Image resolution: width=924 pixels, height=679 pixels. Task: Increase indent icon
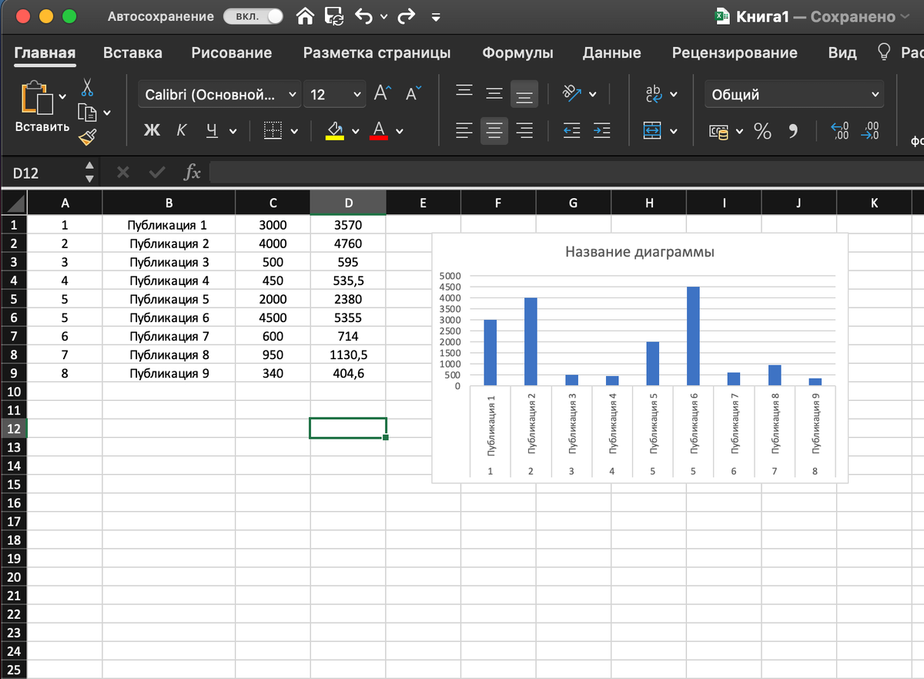tap(601, 130)
